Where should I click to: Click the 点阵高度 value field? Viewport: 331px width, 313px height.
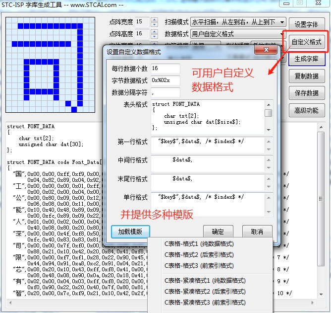coord(142,34)
